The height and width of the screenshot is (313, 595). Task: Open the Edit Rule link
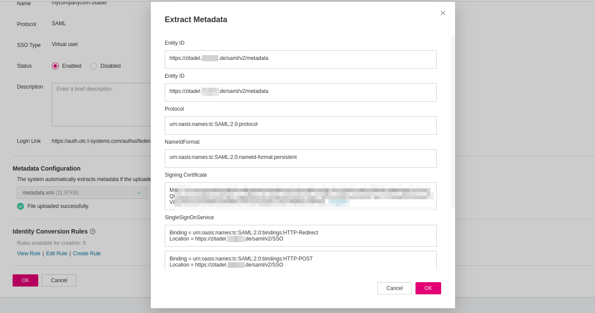[57, 254]
